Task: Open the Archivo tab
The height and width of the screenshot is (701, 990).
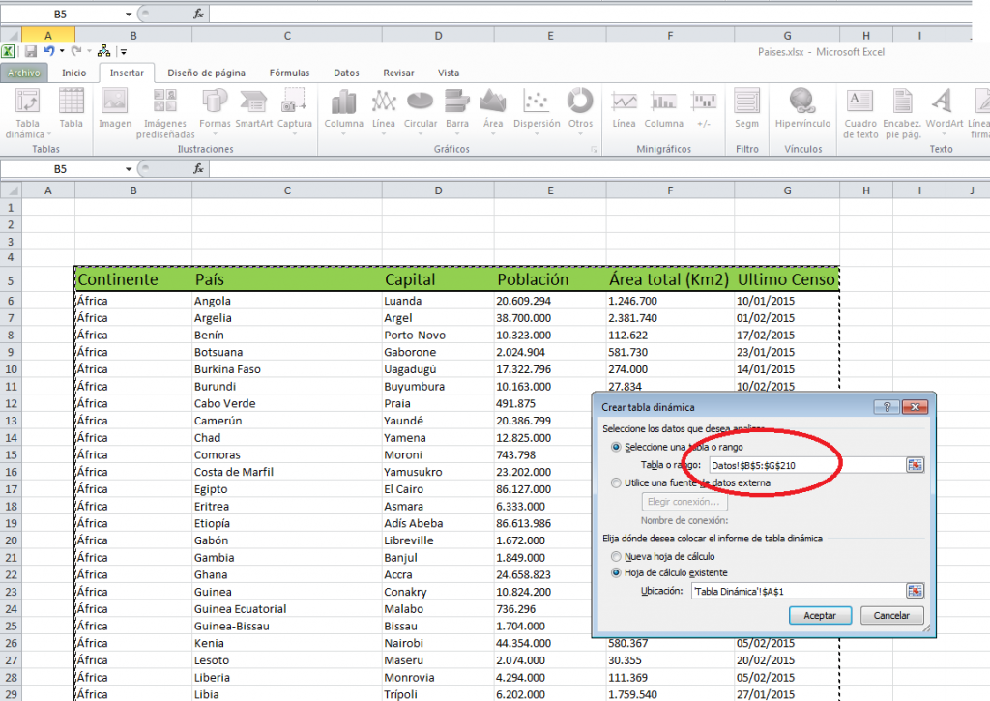Action: 24,73
